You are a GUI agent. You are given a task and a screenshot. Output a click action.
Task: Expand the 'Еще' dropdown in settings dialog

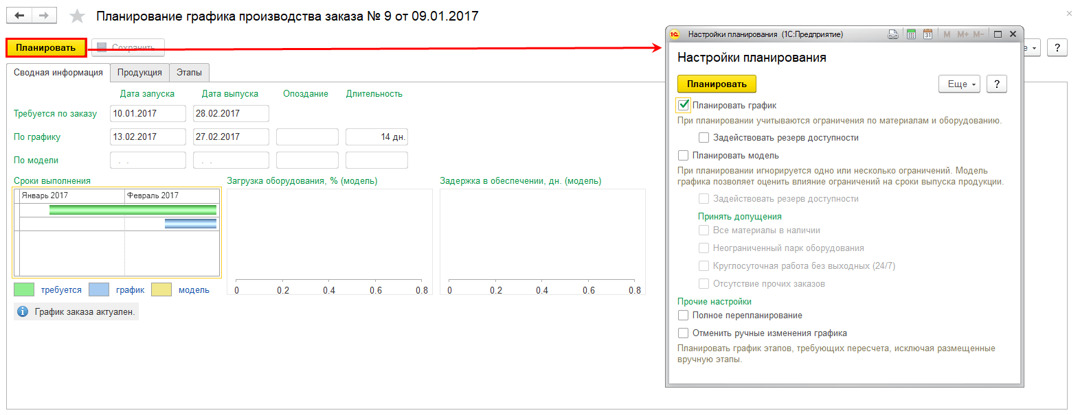(959, 84)
